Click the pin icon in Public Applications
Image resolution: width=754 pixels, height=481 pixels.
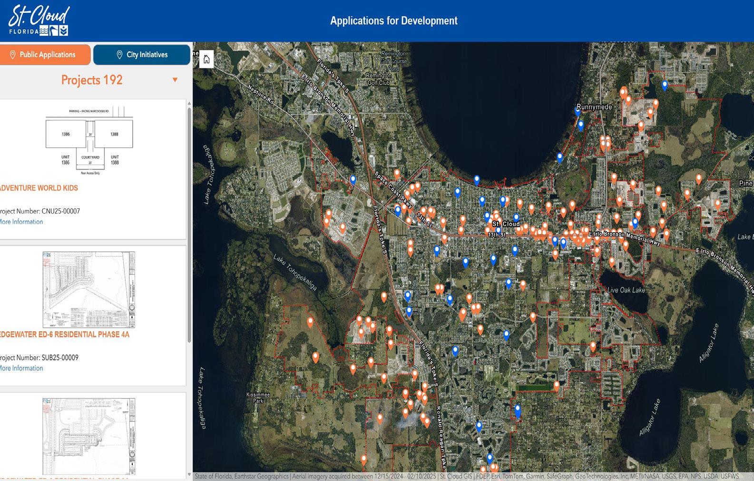(13, 55)
